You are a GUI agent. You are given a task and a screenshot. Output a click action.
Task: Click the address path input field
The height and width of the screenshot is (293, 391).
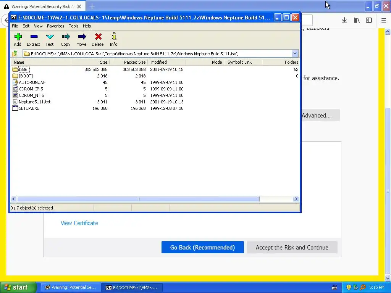pyautogui.click(x=157, y=53)
